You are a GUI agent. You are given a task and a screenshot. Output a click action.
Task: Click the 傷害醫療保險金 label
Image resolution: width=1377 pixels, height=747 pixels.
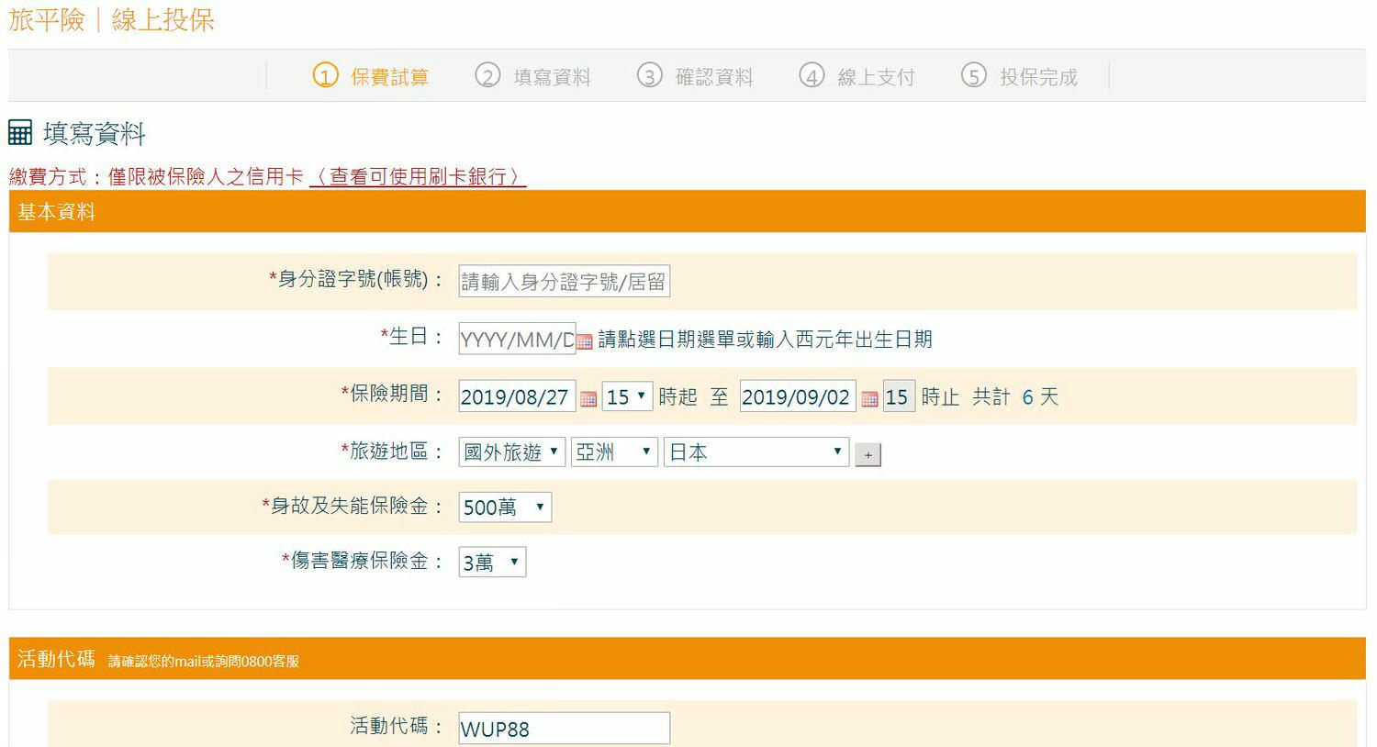point(363,561)
